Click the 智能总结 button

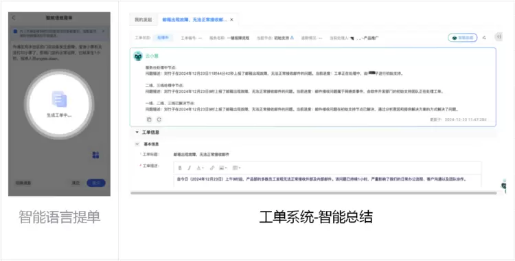pyautogui.click(x=462, y=38)
